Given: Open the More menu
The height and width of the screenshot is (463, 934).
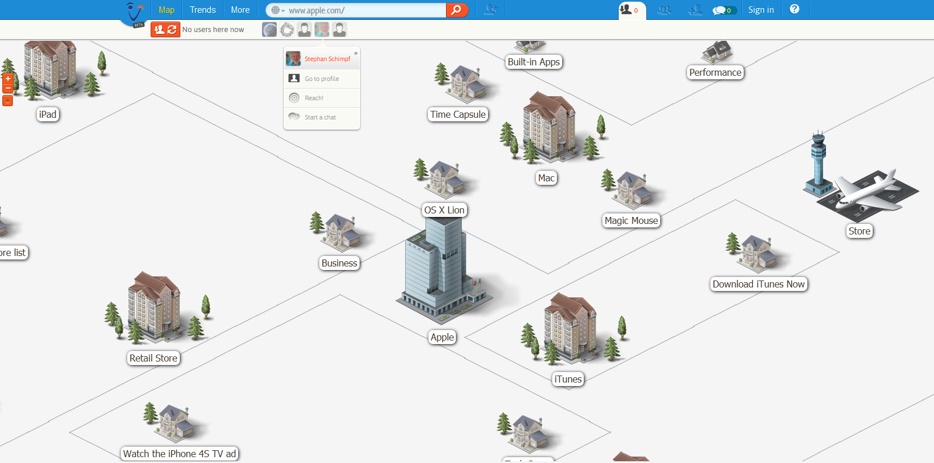Looking at the screenshot, I should (240, 10).
